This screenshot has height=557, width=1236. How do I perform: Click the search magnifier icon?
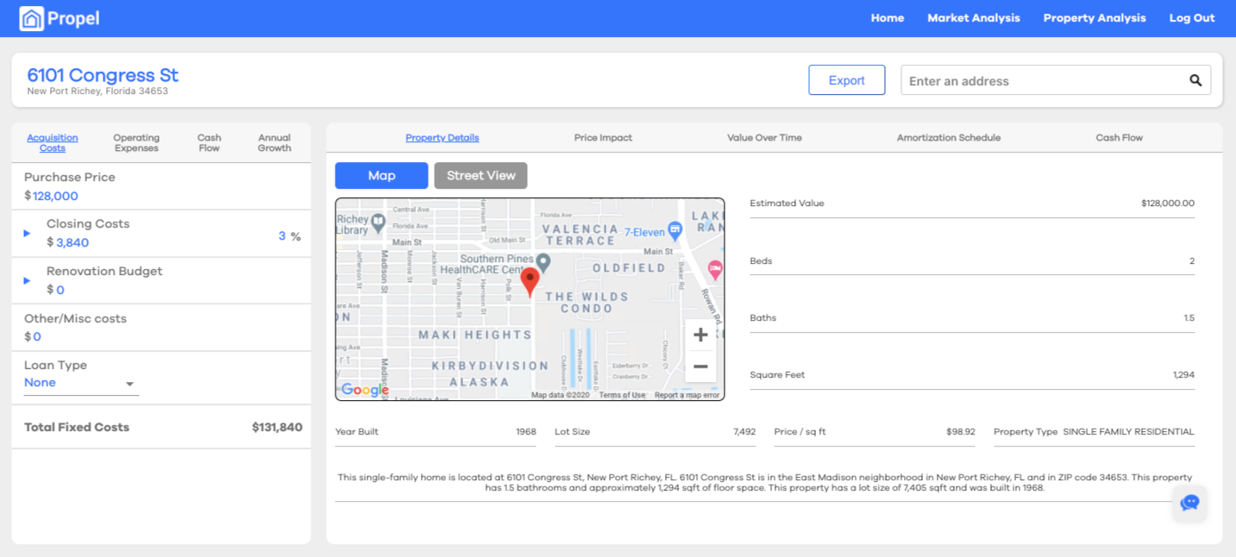point(1195,80)
